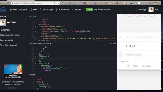
Task: Open the Embed option
Action: pyautogui.click(x=77, y=10)
